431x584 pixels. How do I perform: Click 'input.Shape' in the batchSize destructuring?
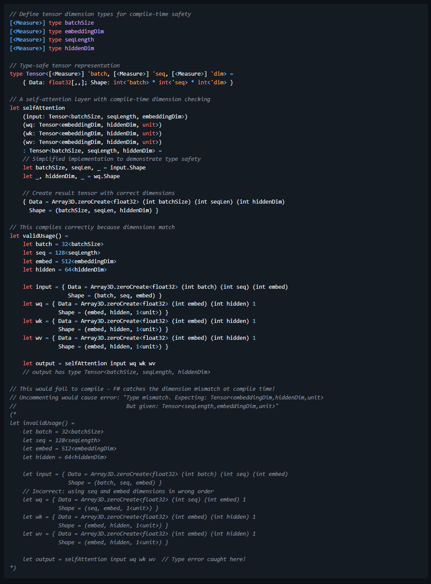[x=128, y=167]
